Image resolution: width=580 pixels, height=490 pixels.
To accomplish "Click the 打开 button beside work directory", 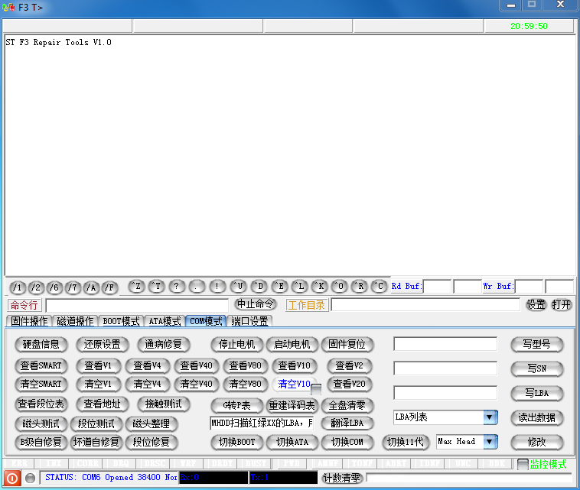I will pos(561,305).
